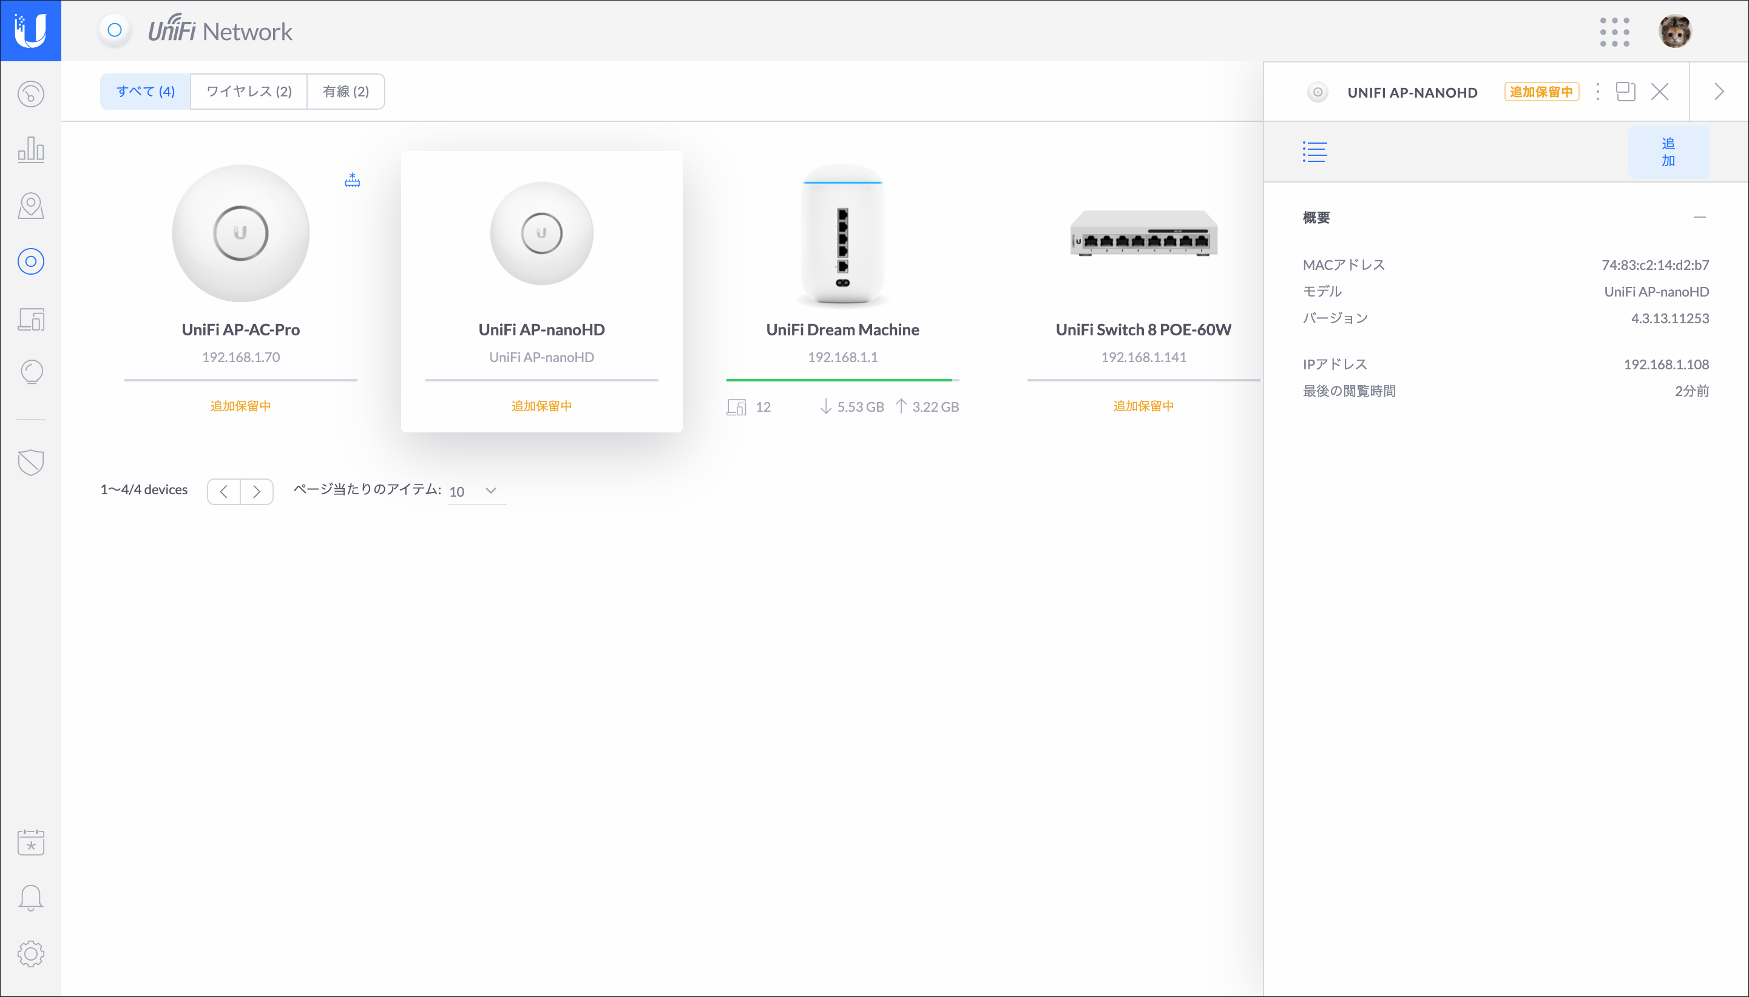Open the Statistics bar chart icon
The height and width of the screenshot is (997, 1749).
[31, 149]
